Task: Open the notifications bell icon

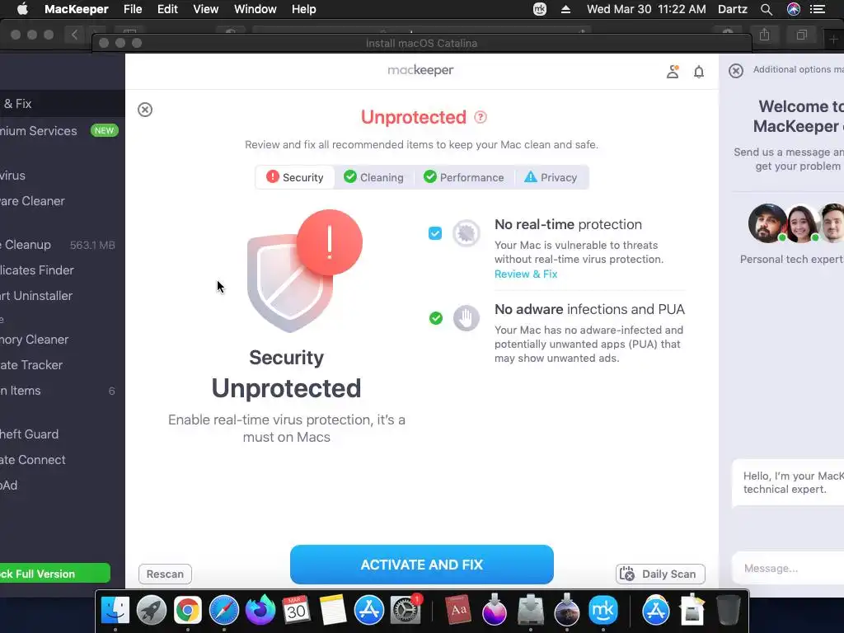Action: [699, 72]
